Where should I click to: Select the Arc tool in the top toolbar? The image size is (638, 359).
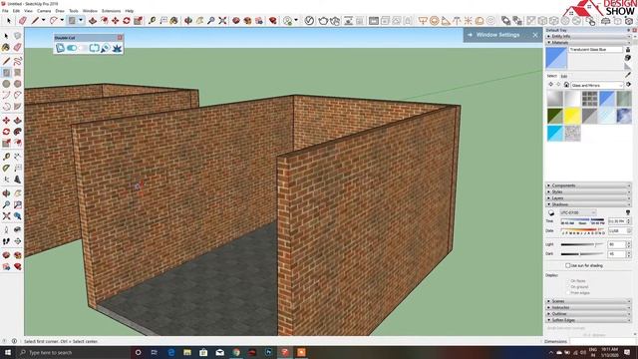(x=53, y=20)
